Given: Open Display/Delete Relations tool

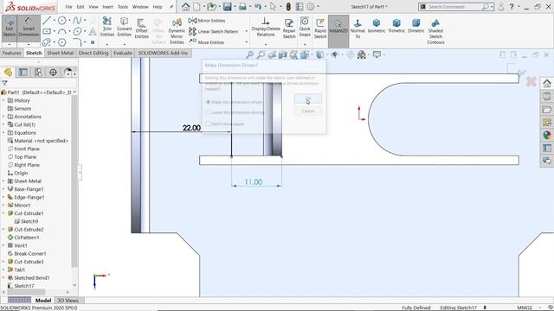Looking at the screenshot, I should tap(266, 27).
